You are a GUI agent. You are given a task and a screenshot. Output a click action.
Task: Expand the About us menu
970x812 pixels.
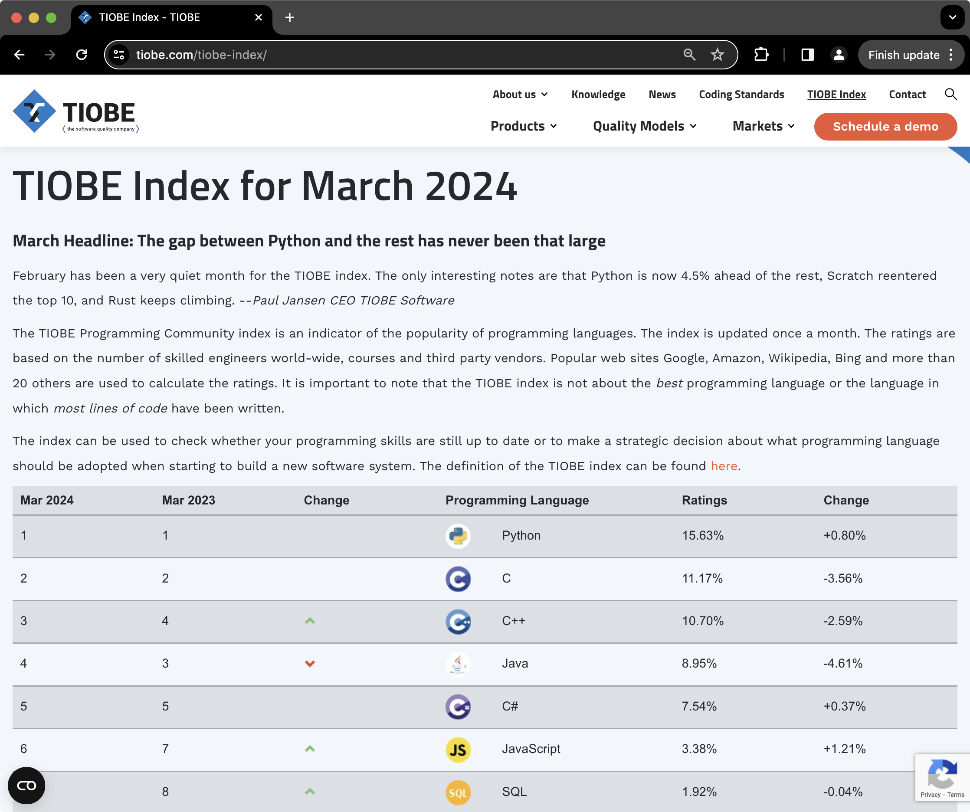(520, 94)
